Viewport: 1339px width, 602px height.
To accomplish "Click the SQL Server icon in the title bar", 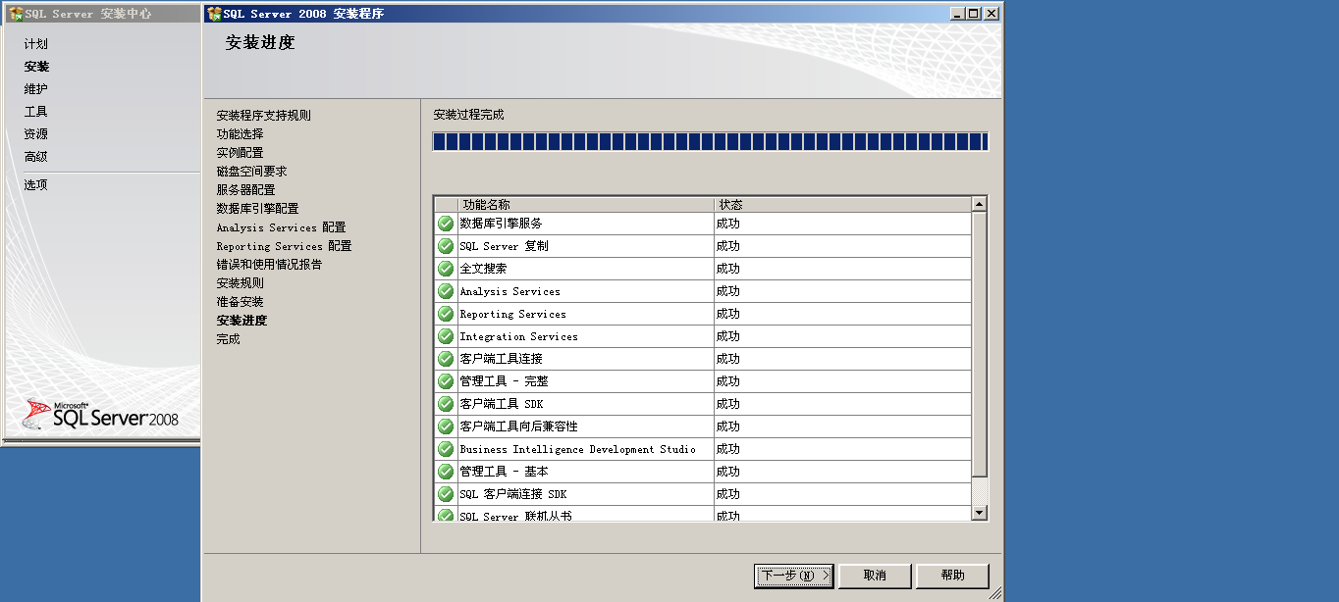I will click(211, 13).
